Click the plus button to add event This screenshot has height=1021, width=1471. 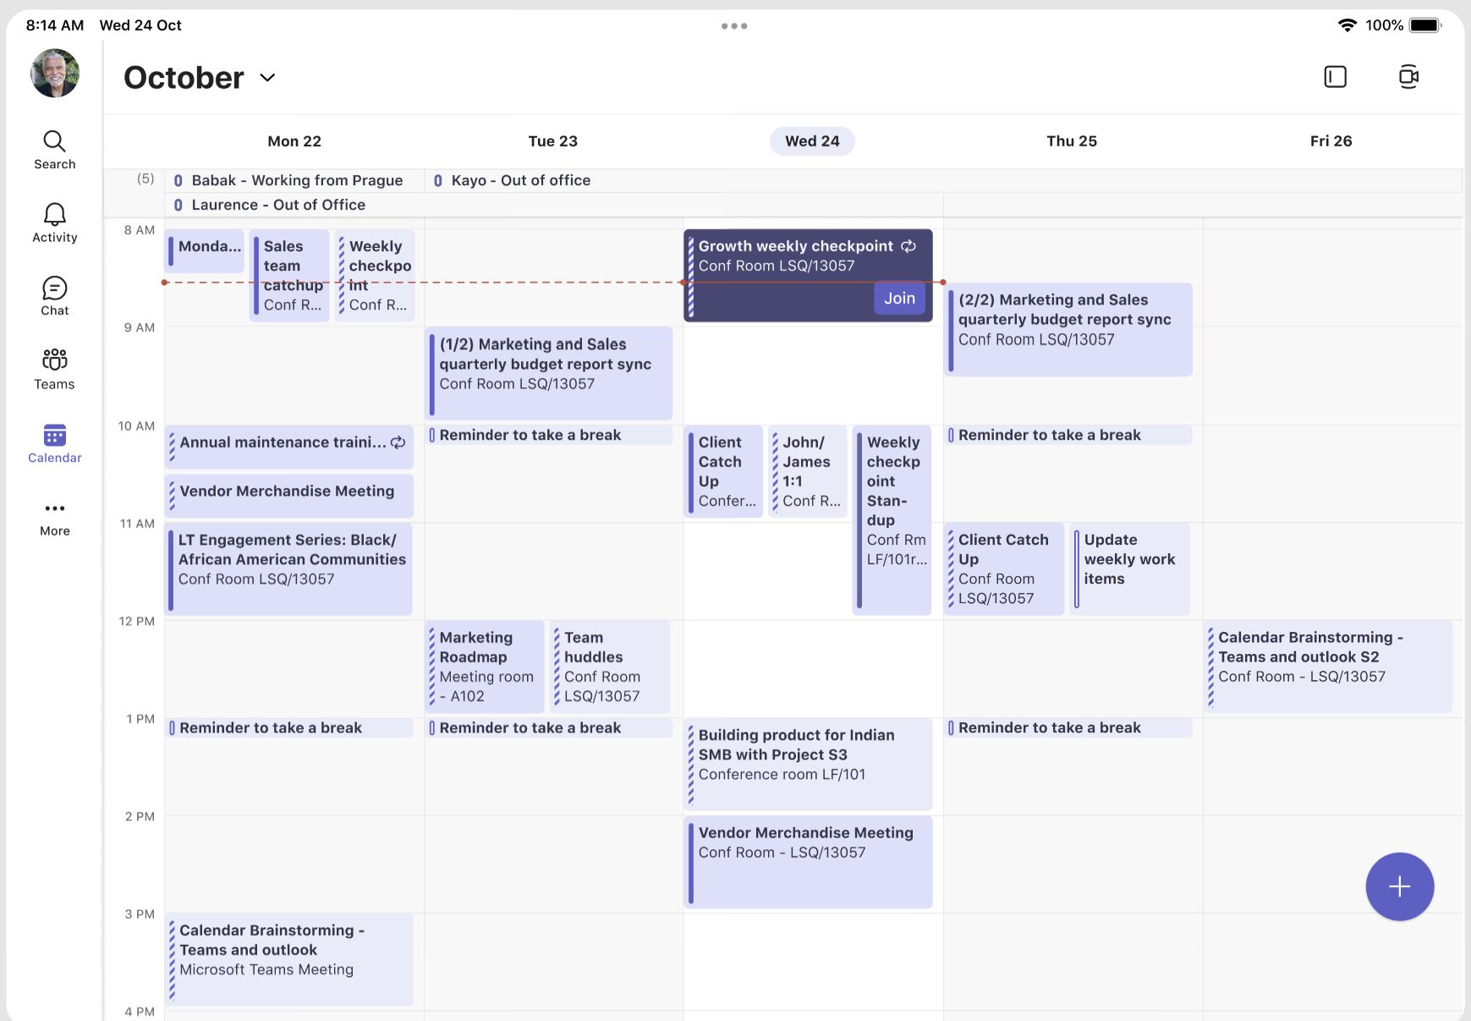(1399, 886)
